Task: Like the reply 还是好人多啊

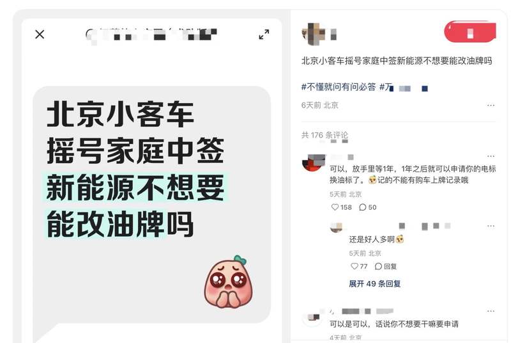Action: [359, 266]
